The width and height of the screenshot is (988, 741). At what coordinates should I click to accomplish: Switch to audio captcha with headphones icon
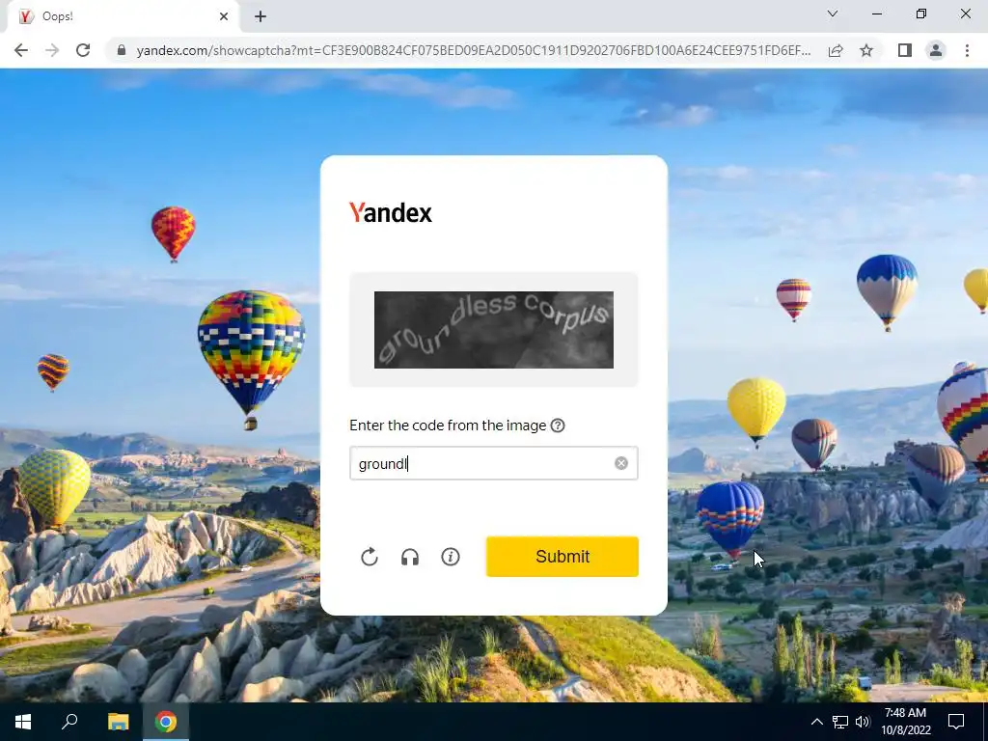click(x=409, y=557)
